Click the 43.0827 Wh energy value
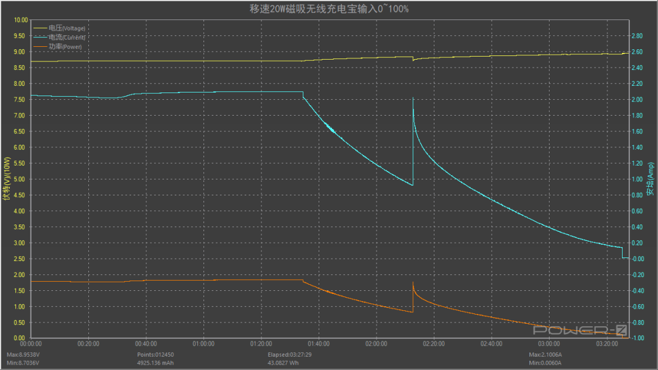Screen dimensions: 658x370 coord(283,363)
